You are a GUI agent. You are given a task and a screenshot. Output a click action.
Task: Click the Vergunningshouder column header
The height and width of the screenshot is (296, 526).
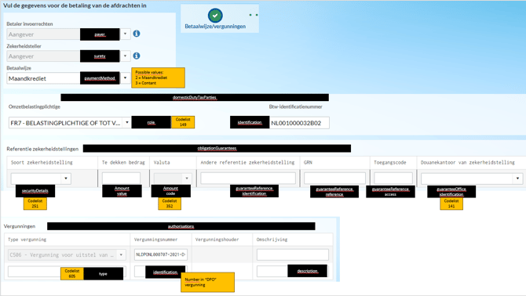point(217,240)
